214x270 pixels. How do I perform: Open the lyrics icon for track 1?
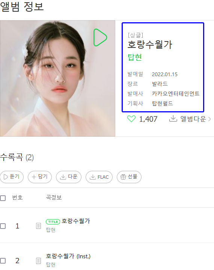pyautogui.click(x=38, y=226)
